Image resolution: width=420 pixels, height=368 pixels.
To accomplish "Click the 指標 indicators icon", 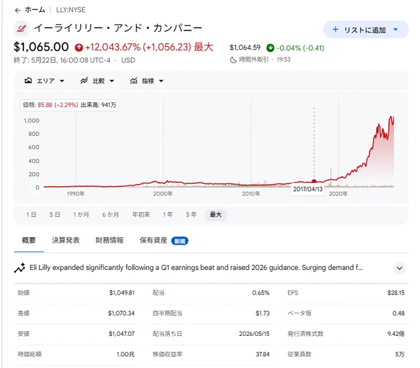I will [133, 81].
